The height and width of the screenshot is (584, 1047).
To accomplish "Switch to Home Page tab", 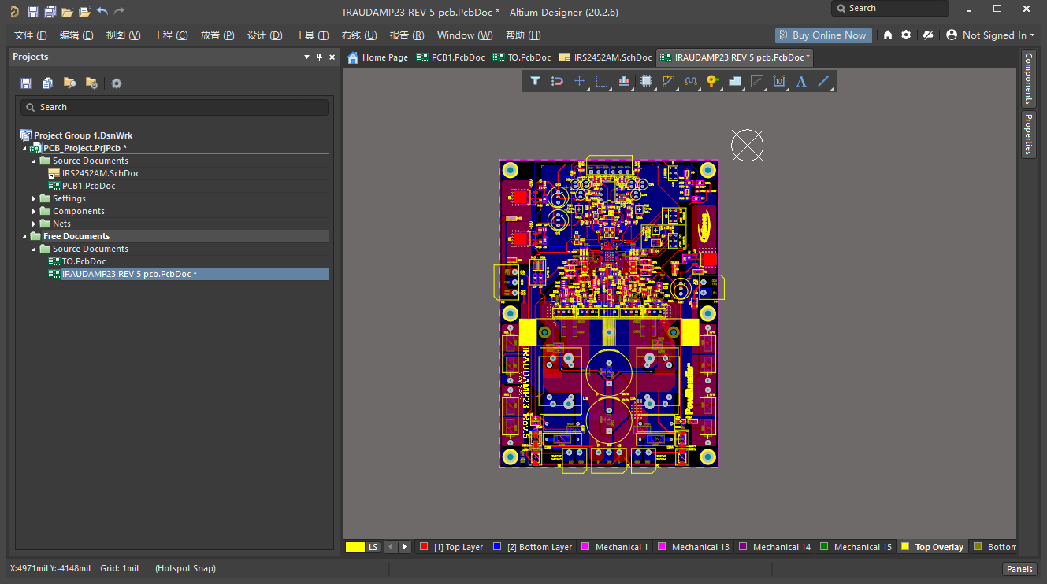I will tap(377, 57).
